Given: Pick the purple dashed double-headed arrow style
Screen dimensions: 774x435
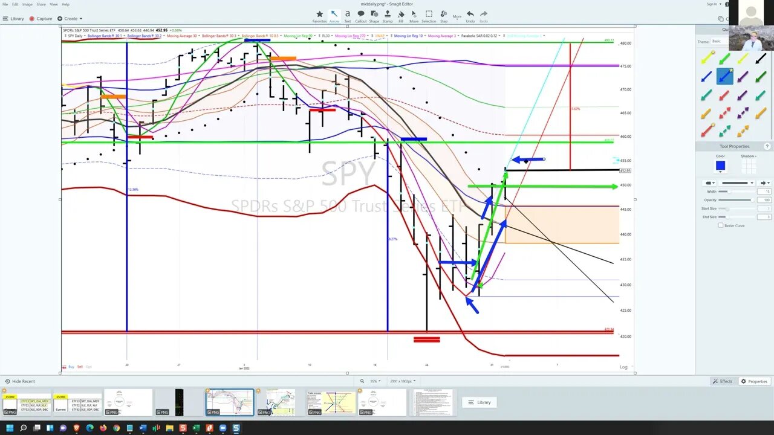Looking at the screenshot, I should pos(743,113).
